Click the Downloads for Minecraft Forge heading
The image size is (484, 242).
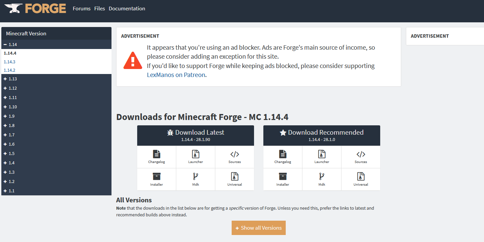[202, 117]
